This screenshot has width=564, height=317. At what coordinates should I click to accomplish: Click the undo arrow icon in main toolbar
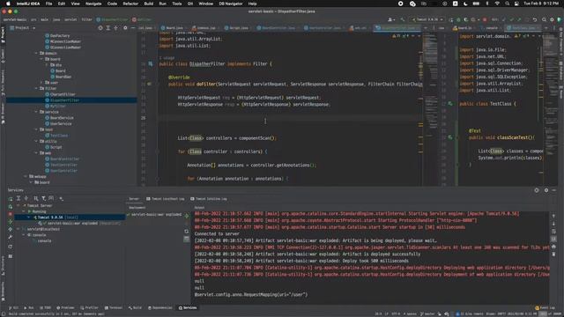[535, 19]
